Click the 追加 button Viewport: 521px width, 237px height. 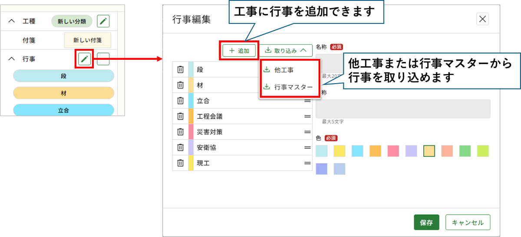[239, 51]
